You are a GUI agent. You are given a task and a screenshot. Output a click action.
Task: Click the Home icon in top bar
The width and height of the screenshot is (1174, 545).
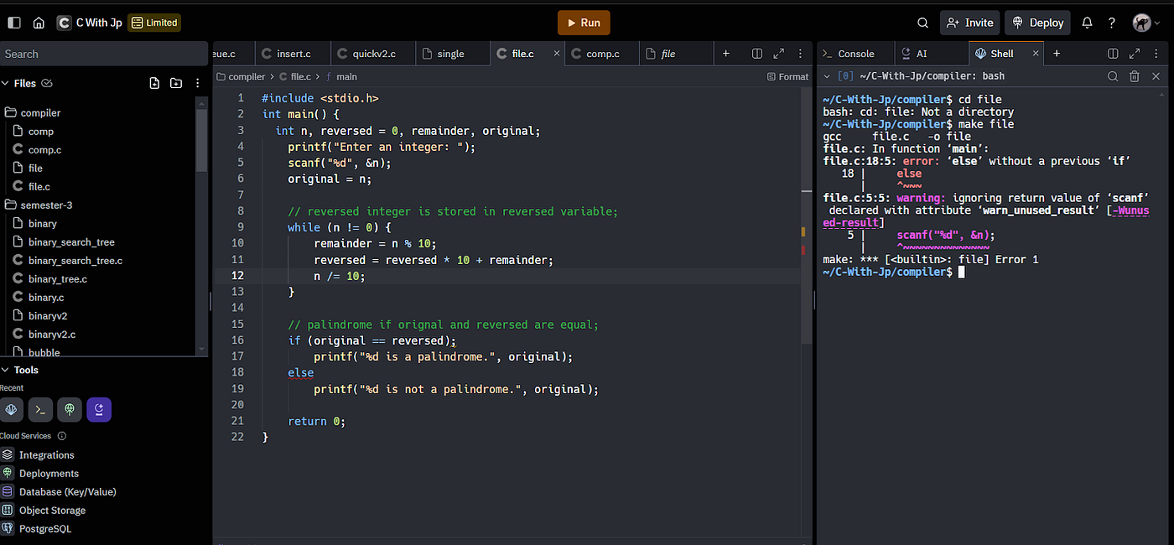pos(39,23)
